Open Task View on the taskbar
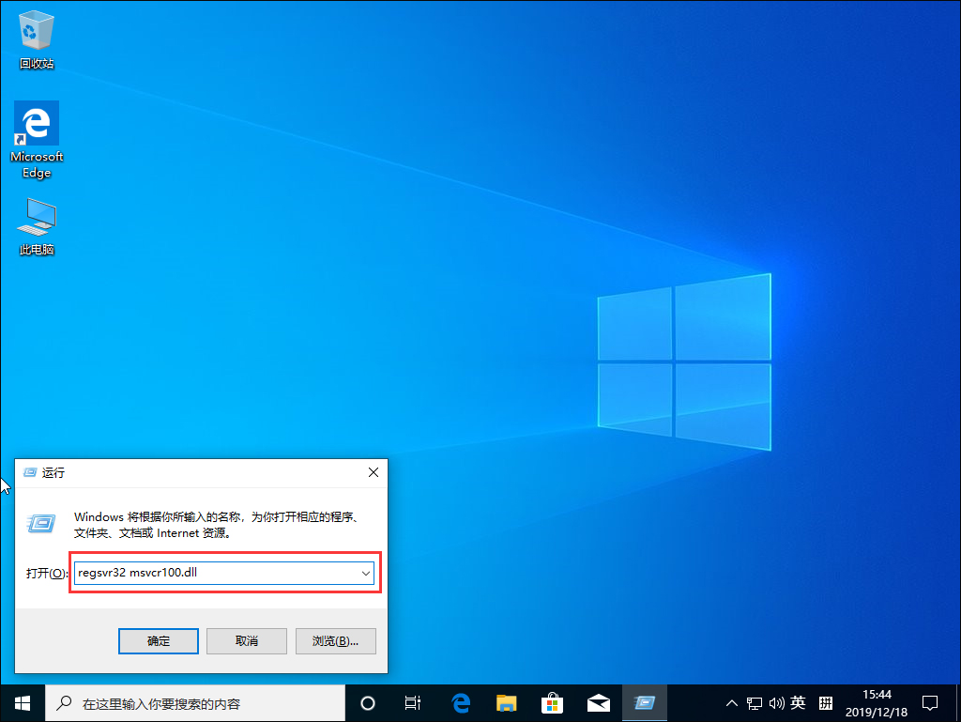This screenshot has width=961, height=722. tap(413, 702)
